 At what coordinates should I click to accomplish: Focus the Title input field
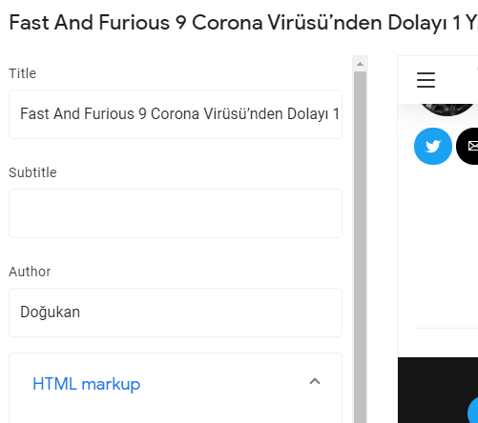coord(176,114)
